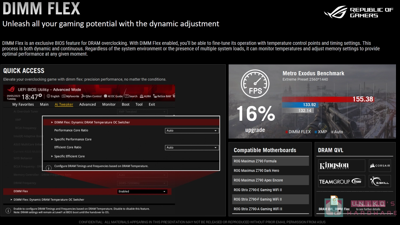This screenshot has height=225, width=400.
Task: Open the Advanced tab
Action: 87,105
